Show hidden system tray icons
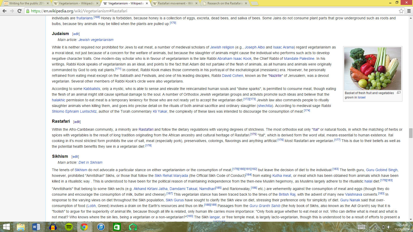The height and width of the screenshot is (232, 413). (370, 227)
